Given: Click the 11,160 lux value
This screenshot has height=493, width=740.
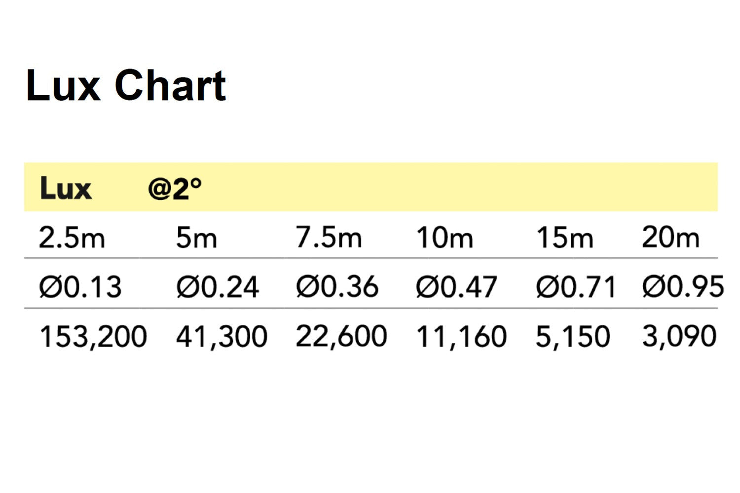Looking at the screenshot, I should [461, 337].
